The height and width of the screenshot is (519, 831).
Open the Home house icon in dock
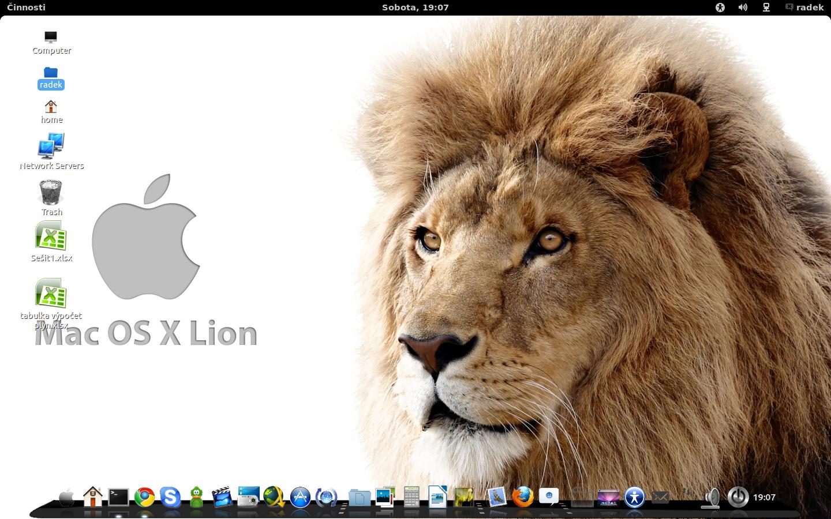(93, 497)
